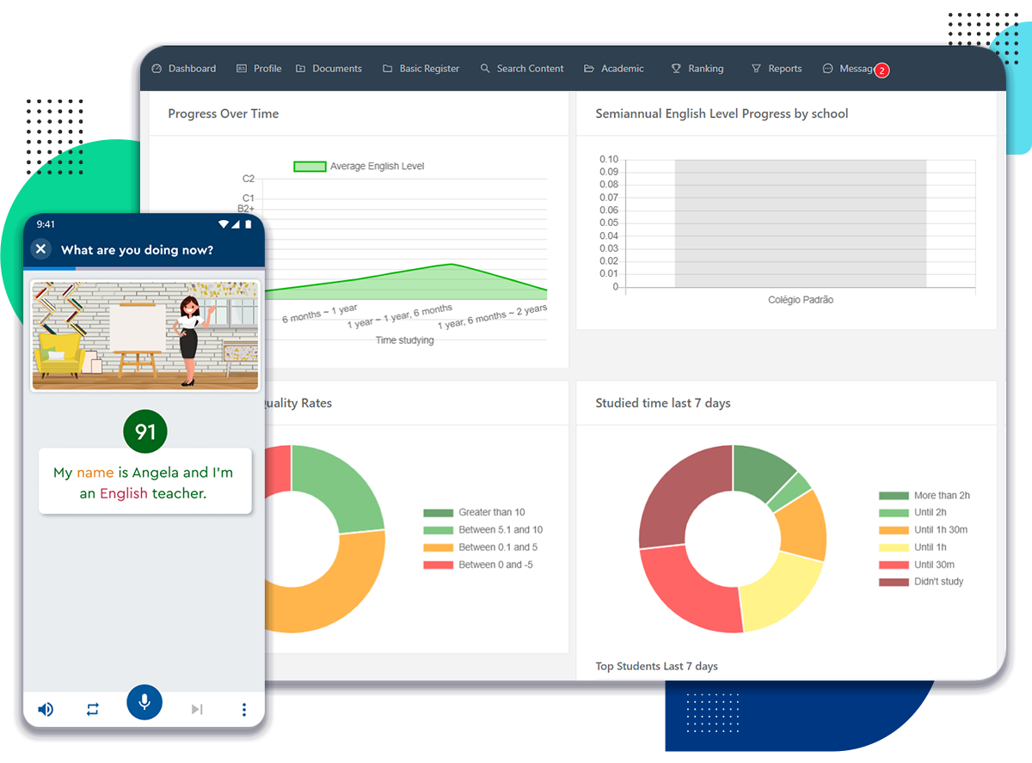Open Search Content in navigation bar
Screen dimensions: 1032x763
pos(521,69)
